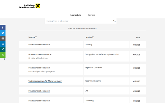The width and height of the screenshot is (165, 103).
Task: Click the Raiffeisen Oberösterreich logo
Action: pos(29,6)
